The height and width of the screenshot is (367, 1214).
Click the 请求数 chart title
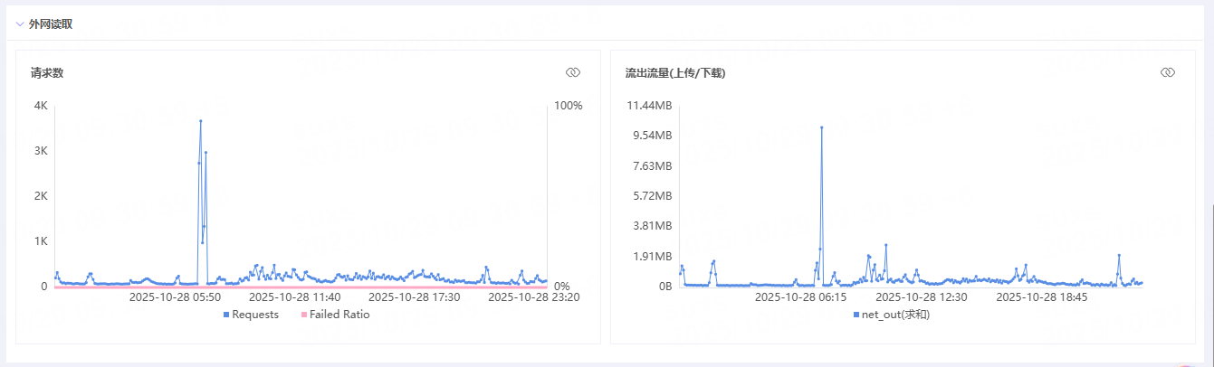click(x=47, y=72)
